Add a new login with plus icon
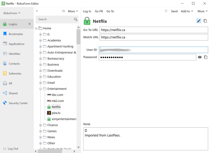The width and height of the screenshot is (210, 153). (29, 24)
